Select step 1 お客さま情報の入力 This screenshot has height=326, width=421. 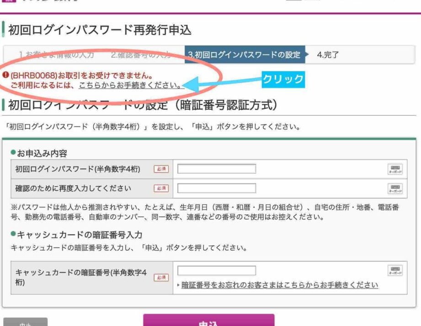[56, 55]
